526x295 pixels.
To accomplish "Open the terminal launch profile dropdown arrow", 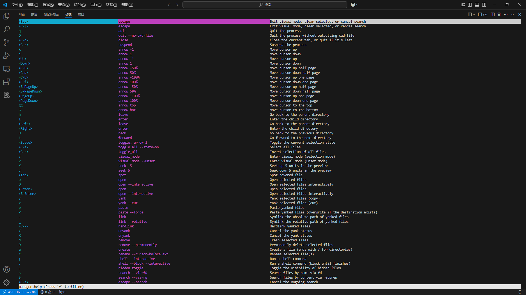I will 474,15.
